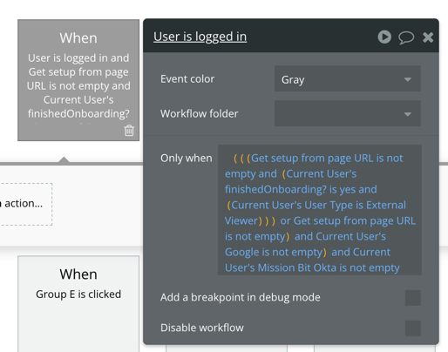Click the User is logged in title link
The height and width of the screenshot is (352, 448).
pyautogui.click(x=200, y=37)
